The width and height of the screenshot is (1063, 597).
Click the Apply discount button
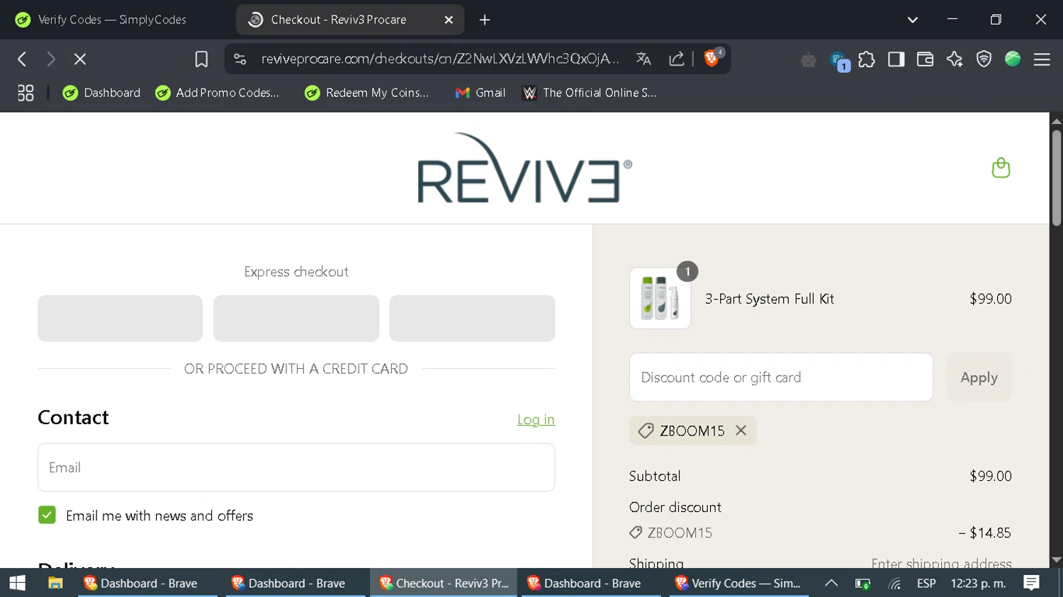979,377
